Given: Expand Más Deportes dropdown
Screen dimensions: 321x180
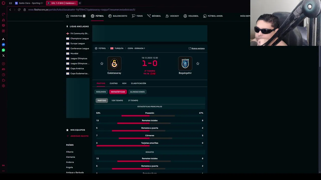Looking at the screenshot, I should point(245,16).
